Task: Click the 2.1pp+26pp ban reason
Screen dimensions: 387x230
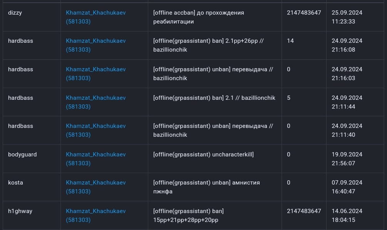Action: (x=208, y=45)
